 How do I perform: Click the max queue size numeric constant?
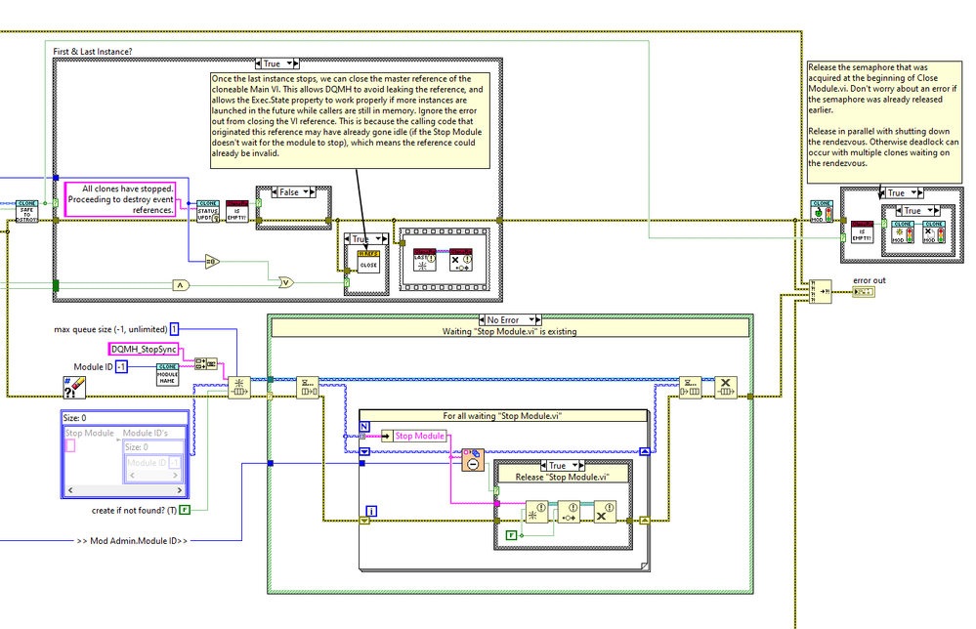click(x=174, y=329)
